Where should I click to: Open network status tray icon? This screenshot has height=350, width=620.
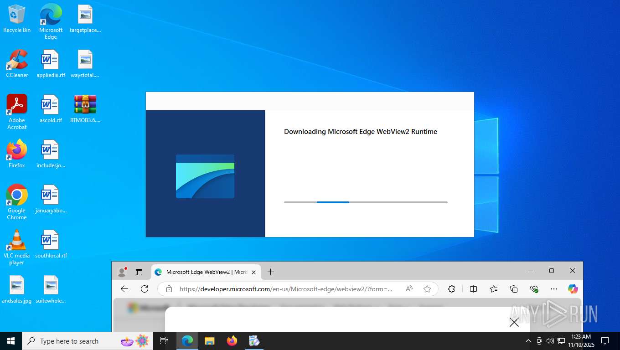(561, 341)
